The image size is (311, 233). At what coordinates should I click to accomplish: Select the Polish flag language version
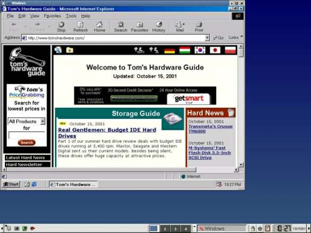click(x=230, y=50)
